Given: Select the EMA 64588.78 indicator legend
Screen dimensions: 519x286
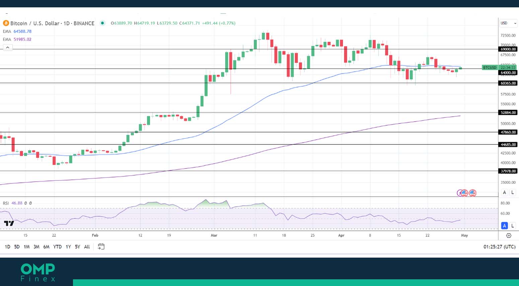Looking at the screenshot, I should pyautogui.click(x=17, y=31).
